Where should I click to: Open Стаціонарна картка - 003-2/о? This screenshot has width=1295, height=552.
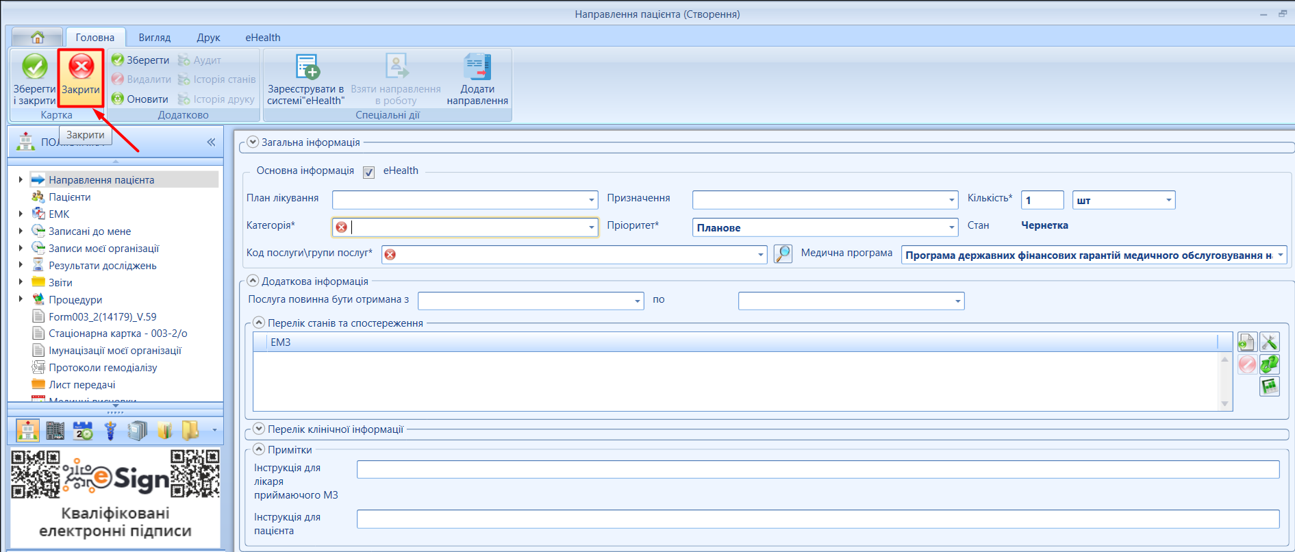[118, 334]
